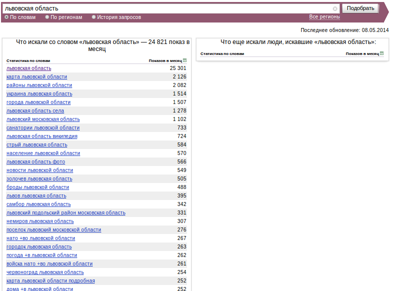The image size is (393, 291).
Task: Open 'население львовской области' link
Action: [43, 153]
